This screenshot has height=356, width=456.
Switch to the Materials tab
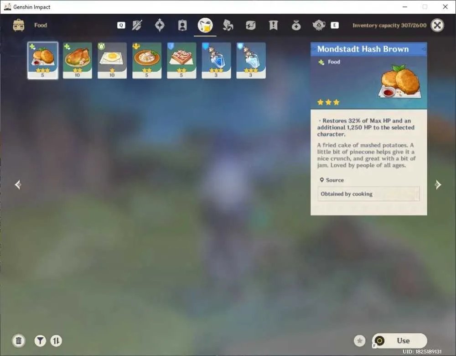tap(228, 25)
